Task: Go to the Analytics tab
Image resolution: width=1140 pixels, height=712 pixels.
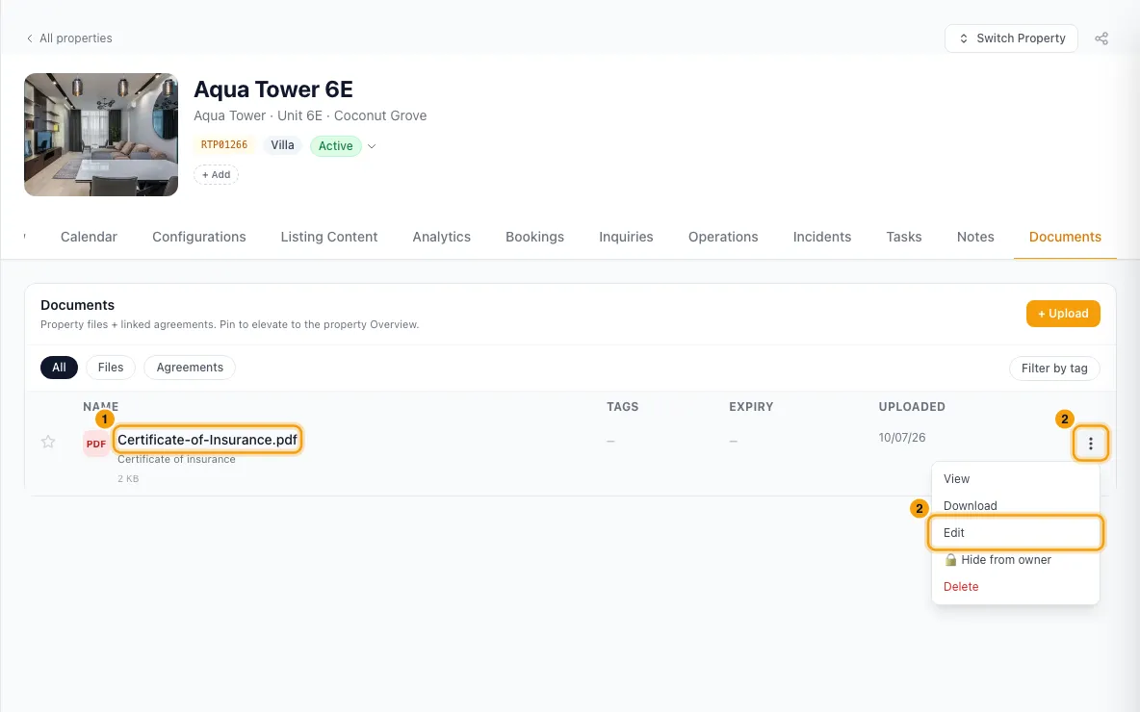Action: (441, 237)
